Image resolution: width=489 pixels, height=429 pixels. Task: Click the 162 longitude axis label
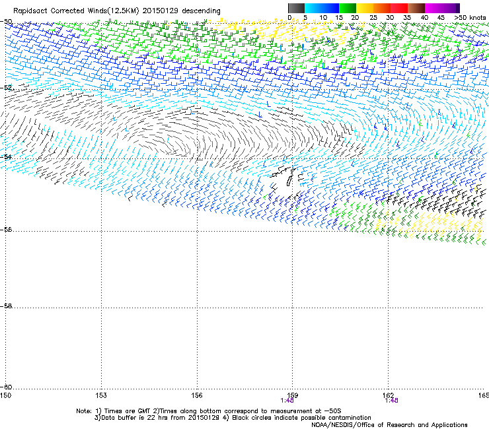click(389, 395)
